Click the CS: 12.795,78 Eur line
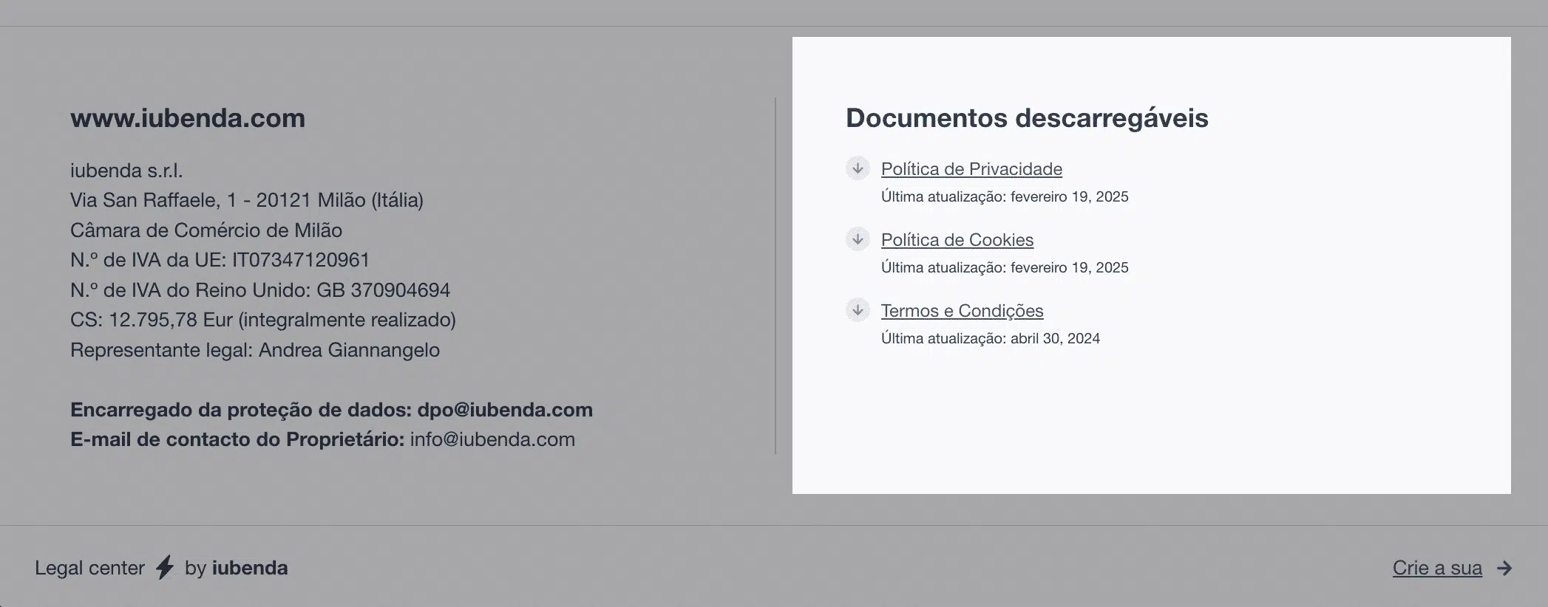Image resolution: width=1548 pixels, height=607 pixels. (263, 320)
